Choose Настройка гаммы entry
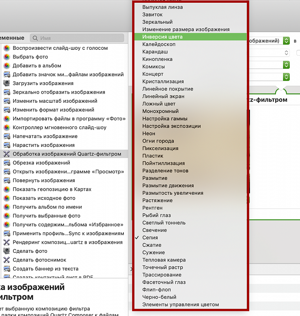The height and width of the screenshot is (316, 300). [190, 119]
